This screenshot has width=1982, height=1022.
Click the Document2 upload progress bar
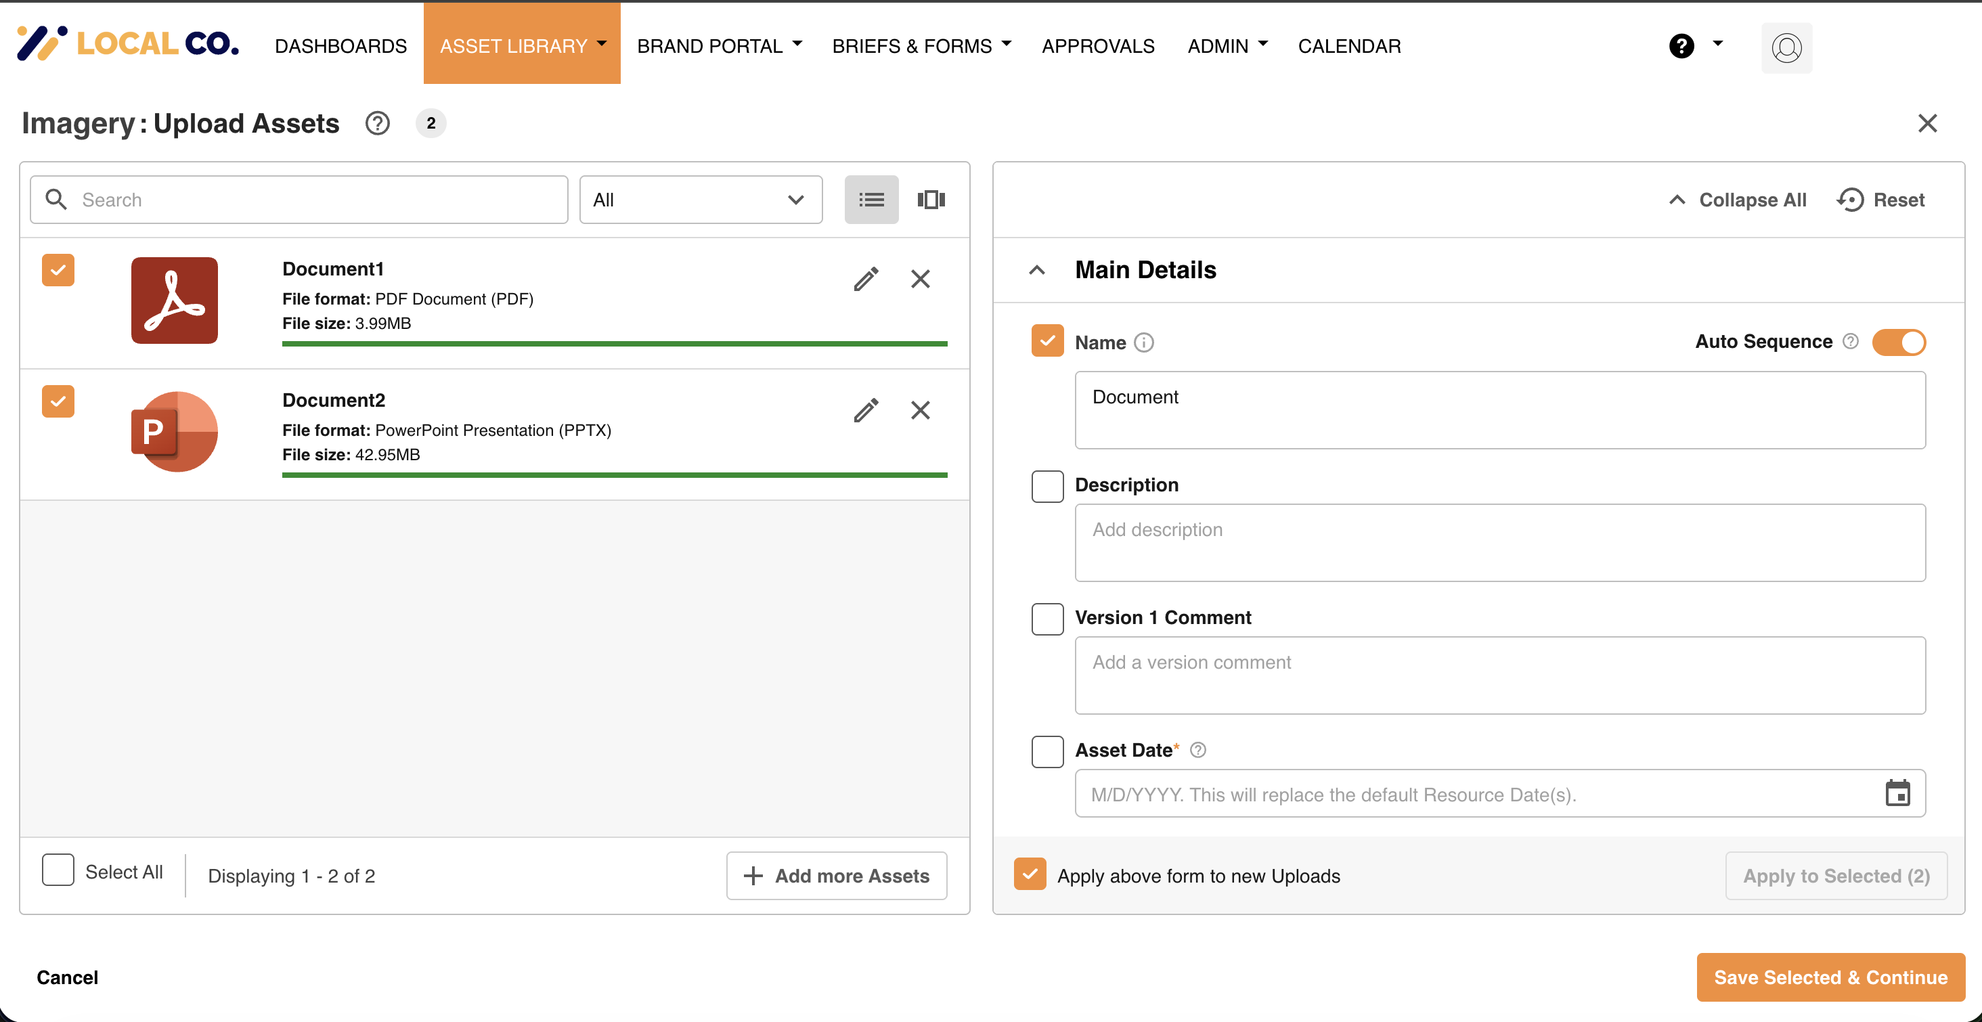[614, 476]
